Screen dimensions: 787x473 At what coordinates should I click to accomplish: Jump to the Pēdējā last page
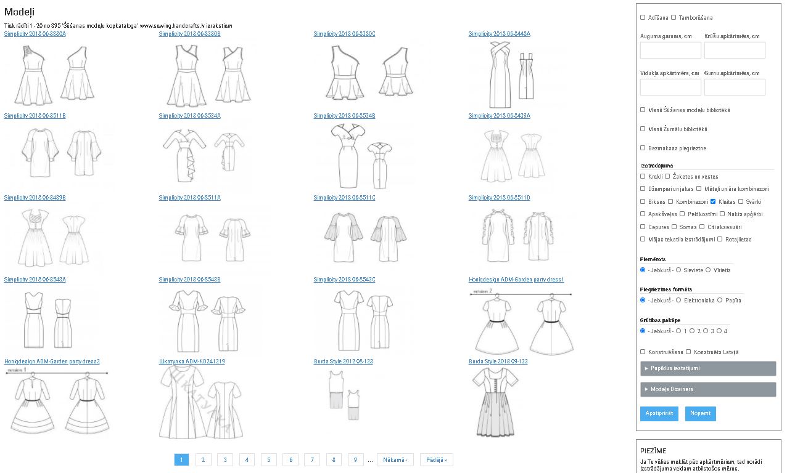point(437,460)
